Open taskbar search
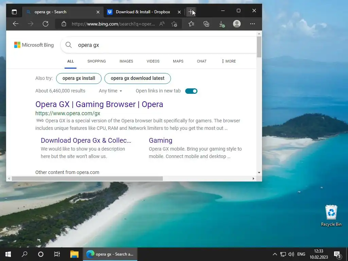The width and height of the screenshot is (348, 261). coord(24,254)
